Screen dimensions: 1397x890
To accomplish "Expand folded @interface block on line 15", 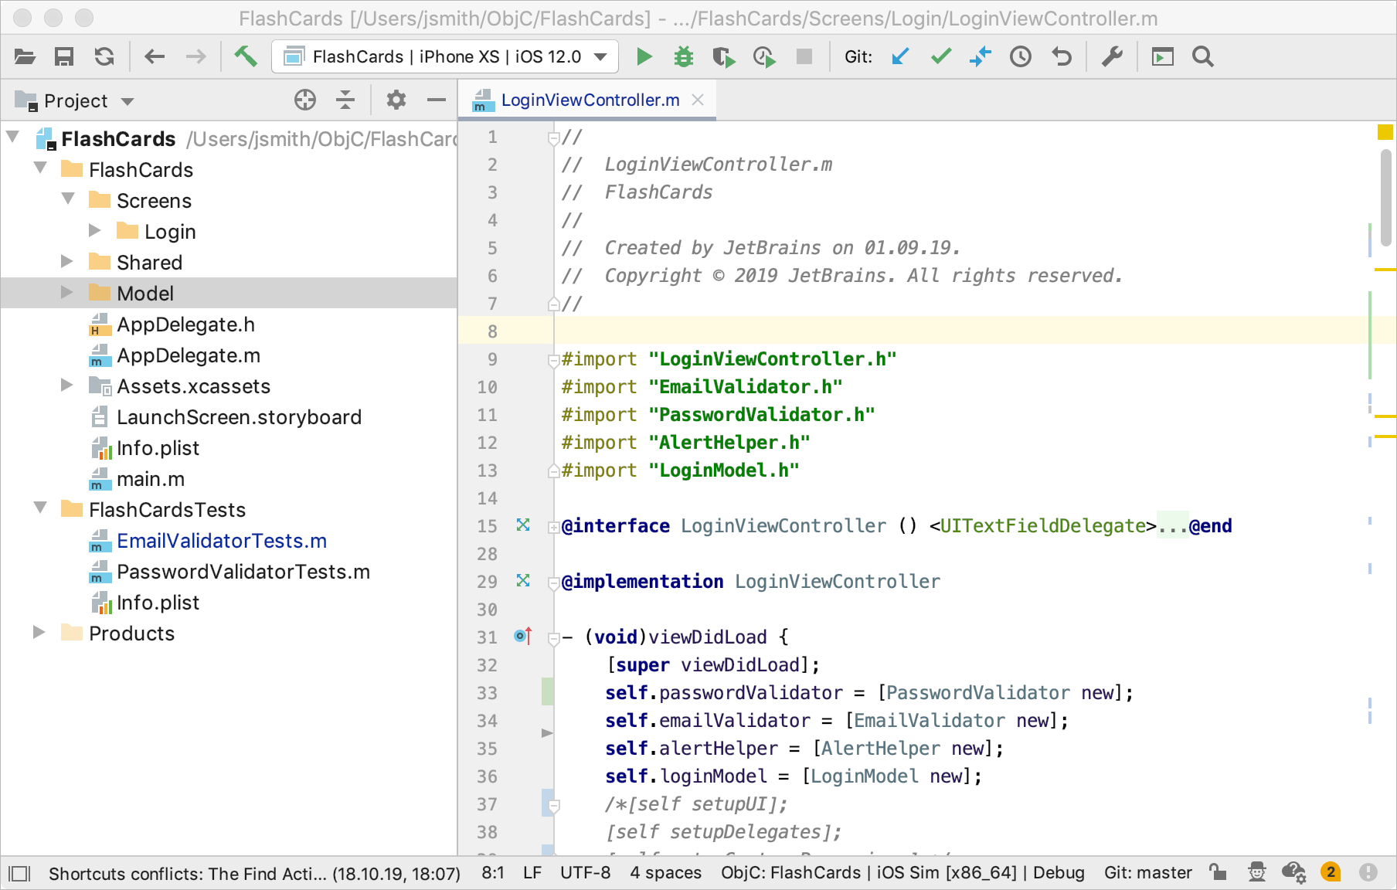I will [553, 527].
